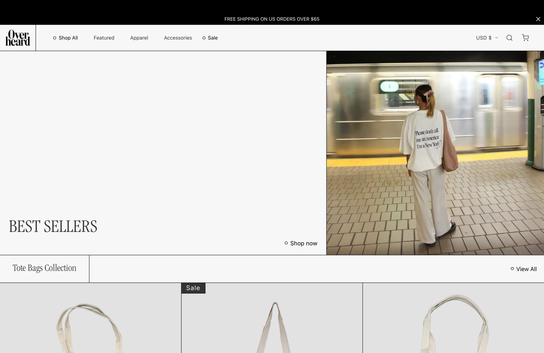Open the Apparel menu item
The width and height of the screenshot is (544, 353).
tap(139, 38)
